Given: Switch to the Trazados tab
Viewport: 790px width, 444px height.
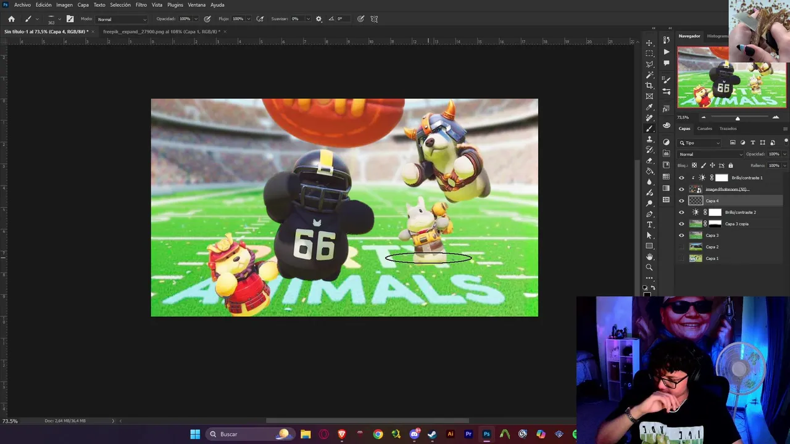Looking at the screenshot, I should pos(728,128).
